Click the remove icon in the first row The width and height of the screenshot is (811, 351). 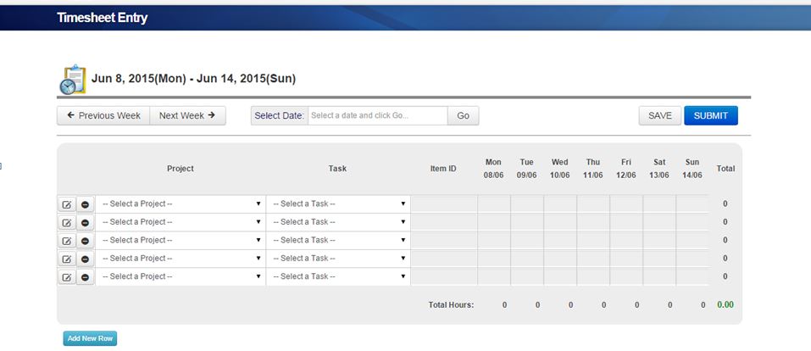pos(85,204)
